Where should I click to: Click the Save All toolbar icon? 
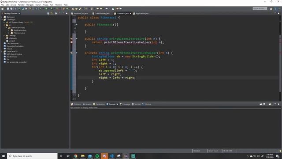pyautogui.click(x=11, y=9)
